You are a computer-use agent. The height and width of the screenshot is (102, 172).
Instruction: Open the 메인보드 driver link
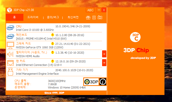click(22, 35)
